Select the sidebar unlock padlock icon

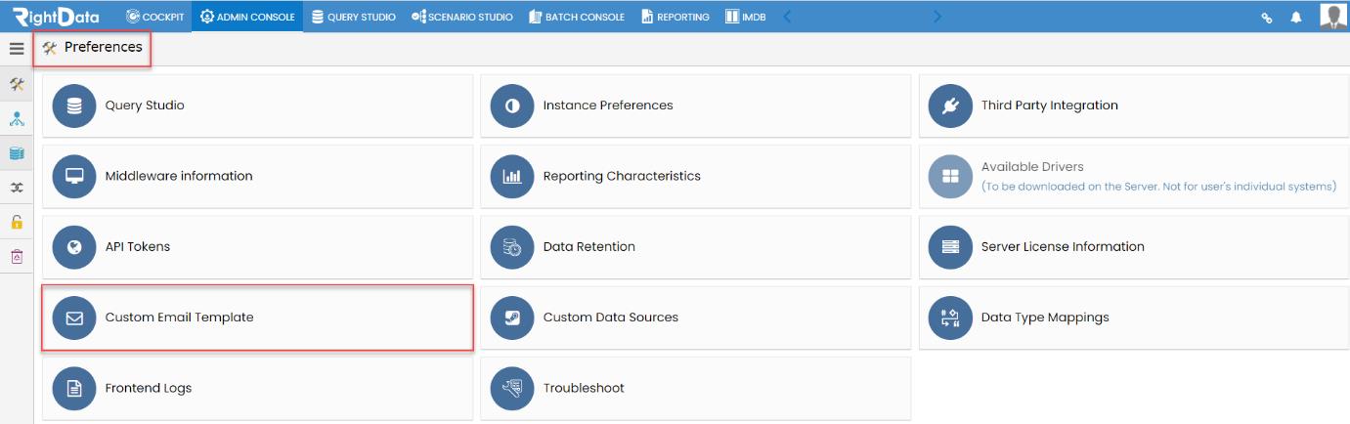pos(17,222)
